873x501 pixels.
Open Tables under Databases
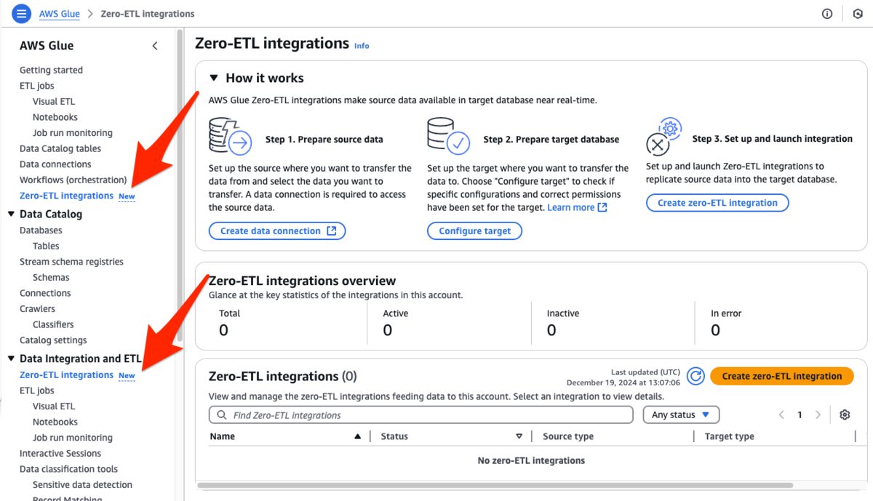click(x=46, y=246)
